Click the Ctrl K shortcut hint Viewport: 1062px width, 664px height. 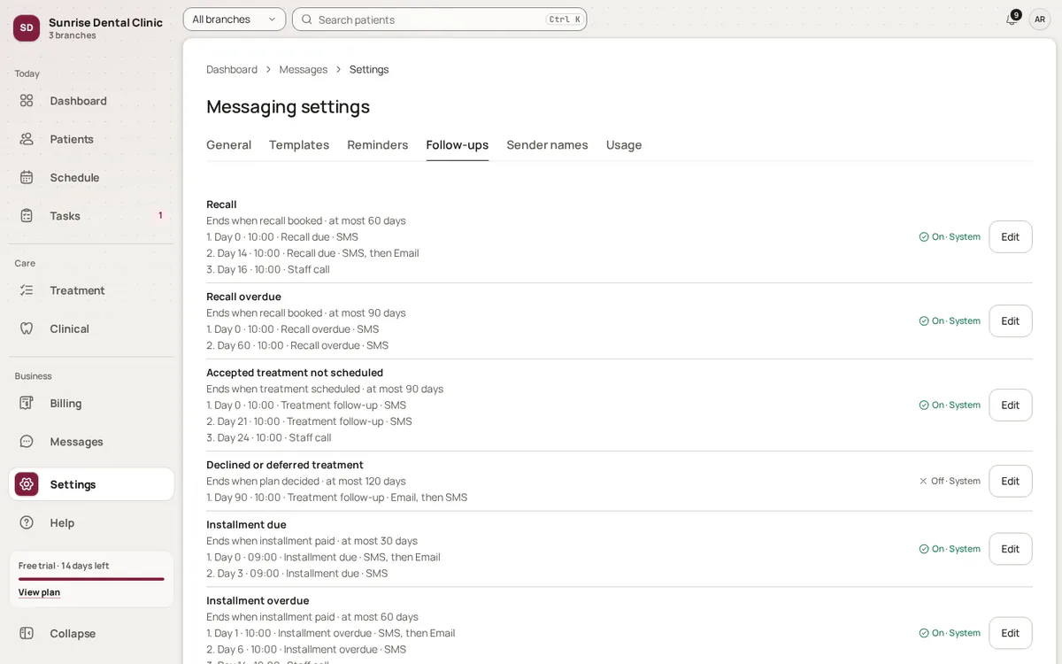[x=565, y=19]
